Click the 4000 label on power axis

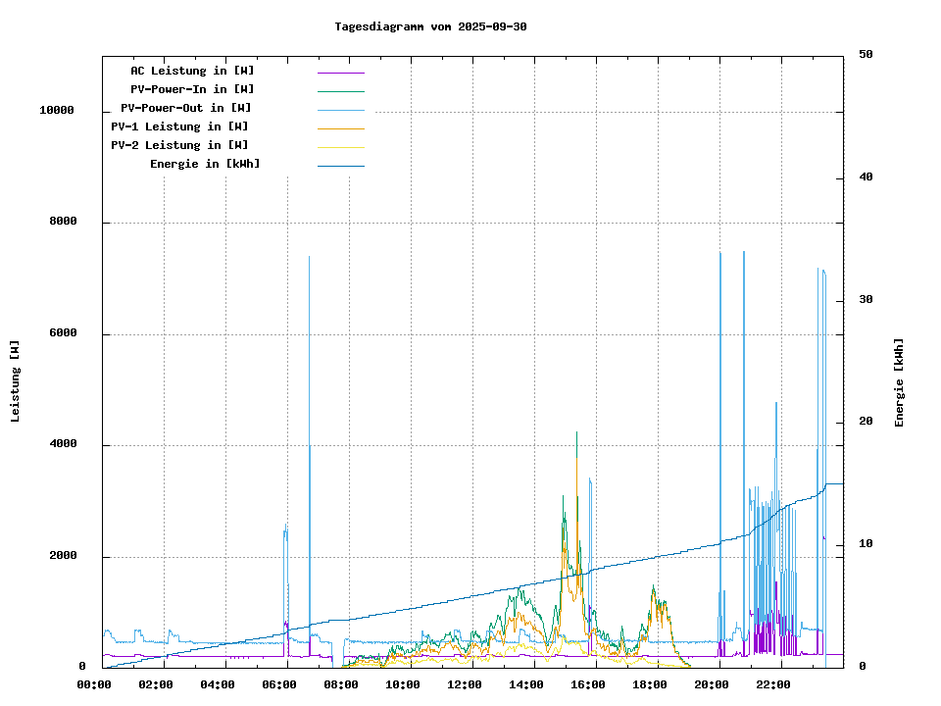pyautogui.click(x=64, y=445)
